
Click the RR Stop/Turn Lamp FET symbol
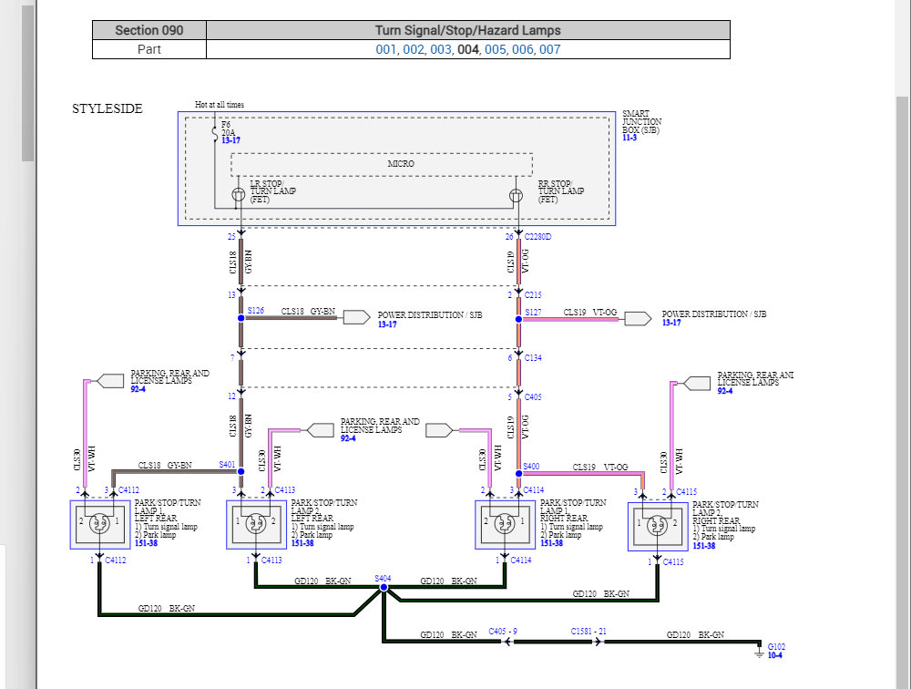[516, 196]
